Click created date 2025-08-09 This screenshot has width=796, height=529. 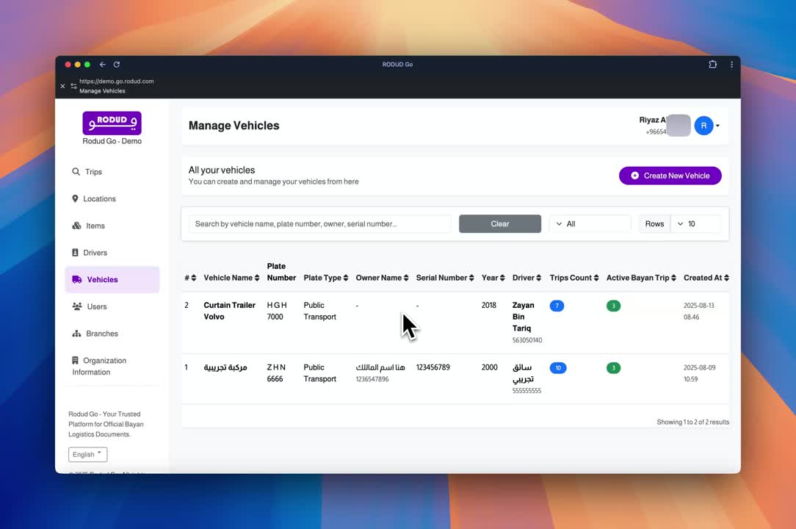700,367
